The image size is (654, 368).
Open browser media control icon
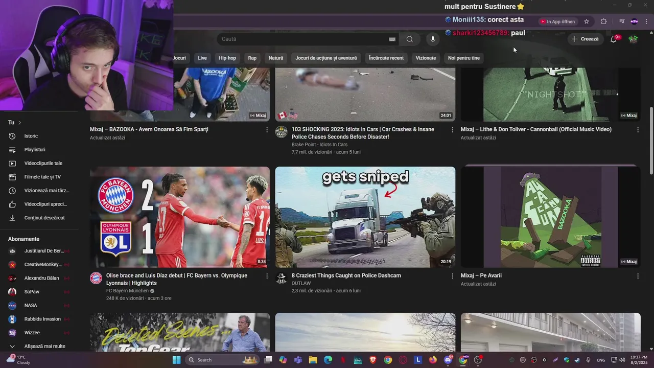622,21
